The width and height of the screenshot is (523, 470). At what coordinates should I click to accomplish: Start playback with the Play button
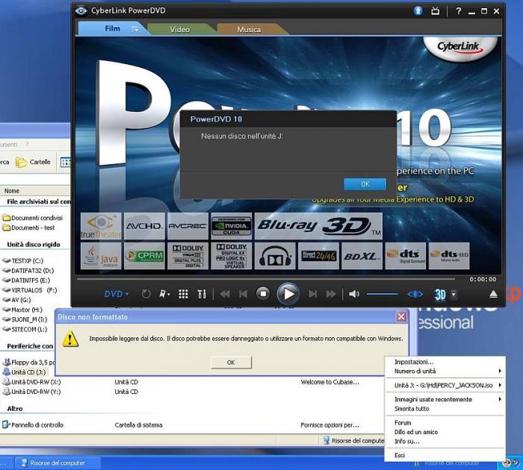(x=288, y=294)
